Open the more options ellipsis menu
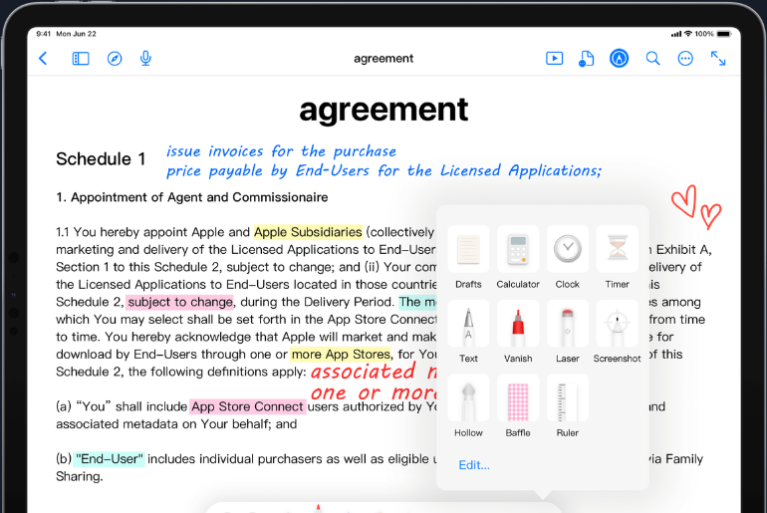This screenshot has height=513, width=767. click(x=685, y=59)
